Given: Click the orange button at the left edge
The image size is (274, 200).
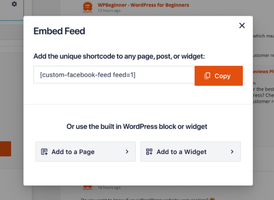Looking at the screenshot, I should click(x=5, y=149).
